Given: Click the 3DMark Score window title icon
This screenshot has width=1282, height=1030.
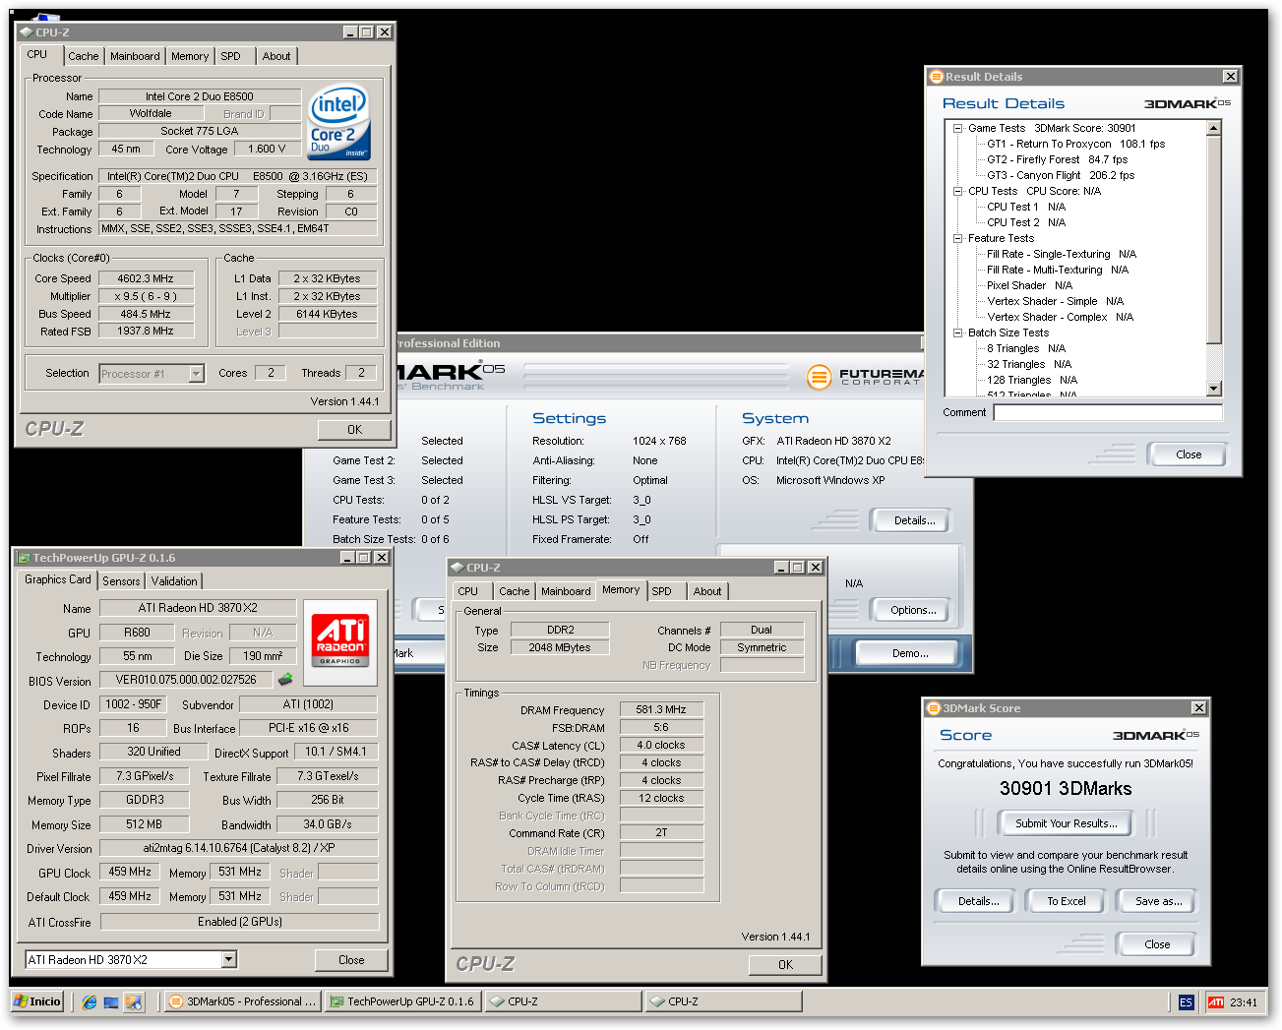Looking at the screenshot, I should pos(934,708).
